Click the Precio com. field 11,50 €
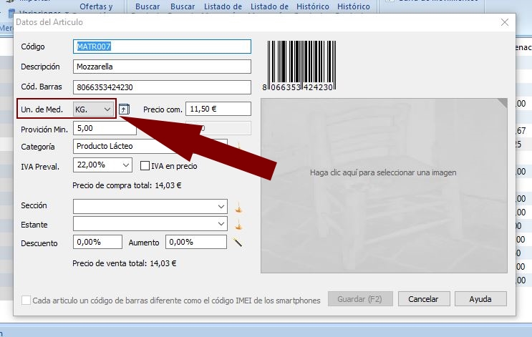The image size is (532, 337). 218,109
